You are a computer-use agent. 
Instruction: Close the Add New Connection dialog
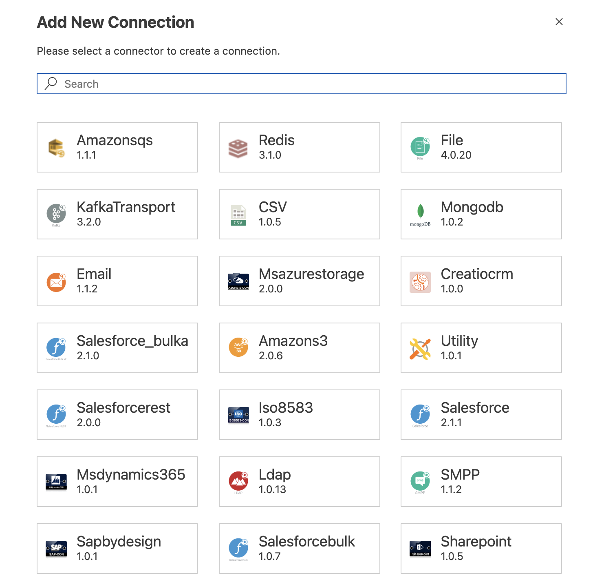(559, 22)
